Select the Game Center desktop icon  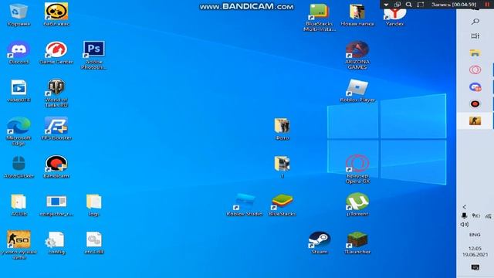tap(56, 53)
